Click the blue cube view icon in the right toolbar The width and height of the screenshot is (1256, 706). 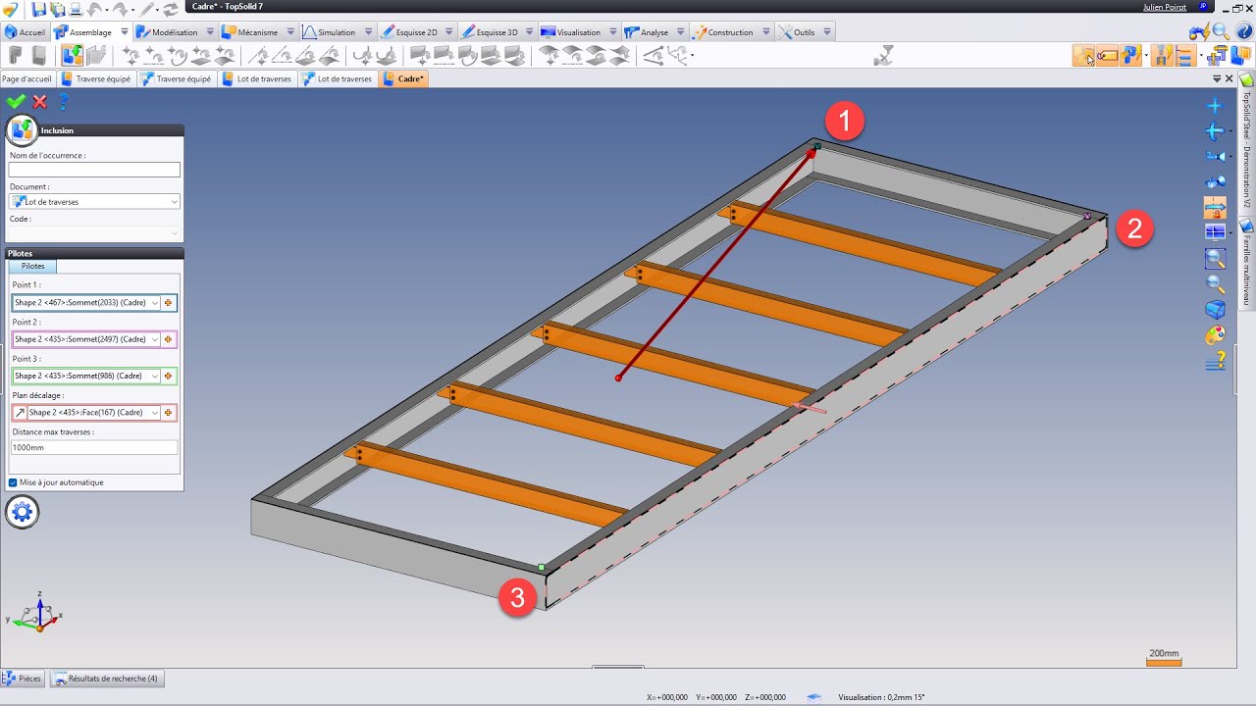[1215, 310]
